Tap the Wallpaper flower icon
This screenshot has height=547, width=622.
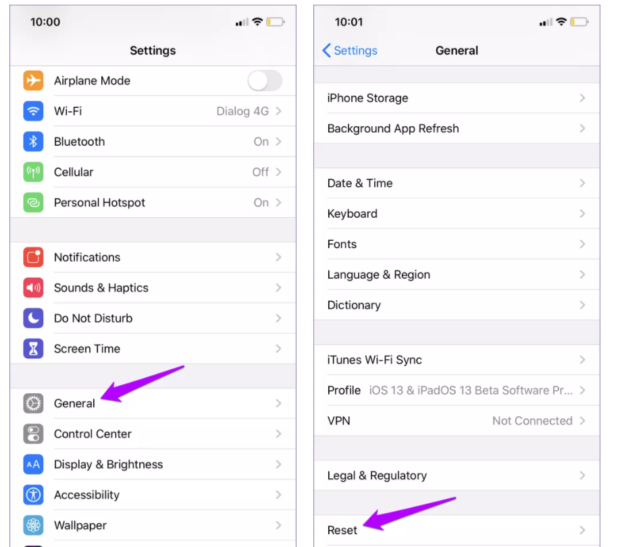[33, 525]
